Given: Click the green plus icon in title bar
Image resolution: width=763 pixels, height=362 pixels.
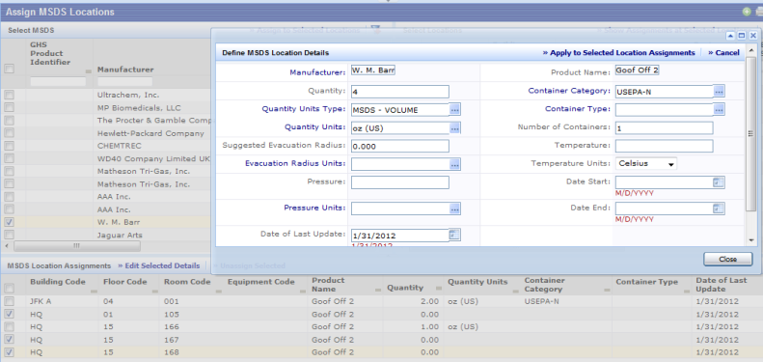Looking at the screenshot, I should click(747, 12).
